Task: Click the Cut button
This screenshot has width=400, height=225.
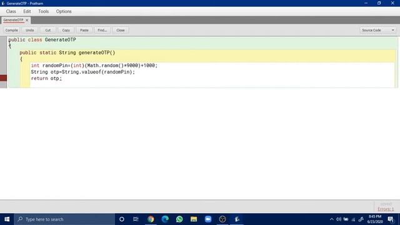Action: (48, 30)
